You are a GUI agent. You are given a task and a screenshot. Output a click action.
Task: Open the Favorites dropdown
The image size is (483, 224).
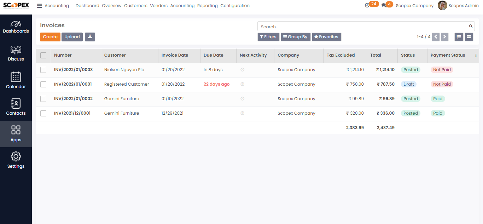coord(326,37)
